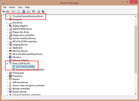The width and height of the screenshot is (139, 101).
Task: Expand the IDE ATA/ATAPI controllers arrow
Action: click(7, 42)
